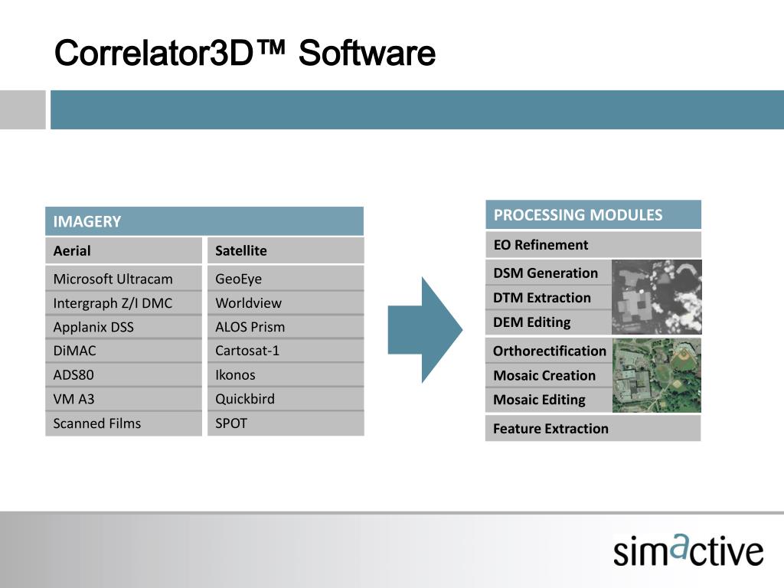
Task: Click the Correlator3D Software slide title
Action: coord(244,53)
